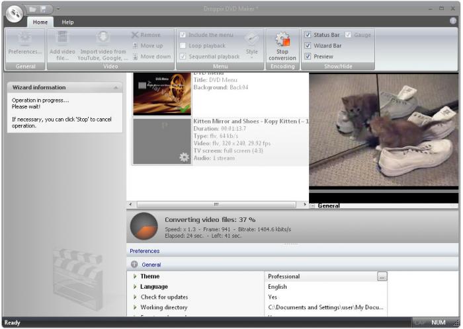
Task: Click the horizontal scrollbar under video list
Action: (x=216, y=205)
